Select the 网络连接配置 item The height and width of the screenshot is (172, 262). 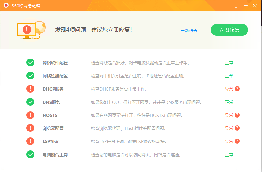coord(55,76)
